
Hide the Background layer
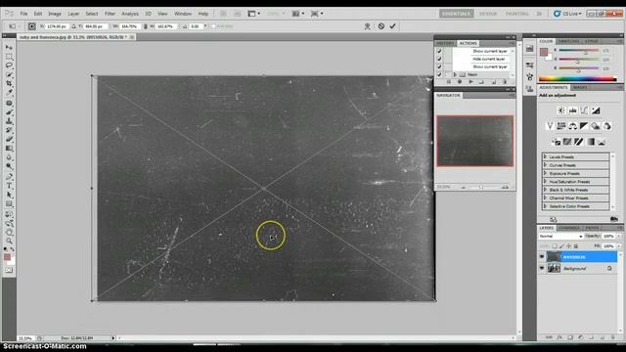click(542, 268)
